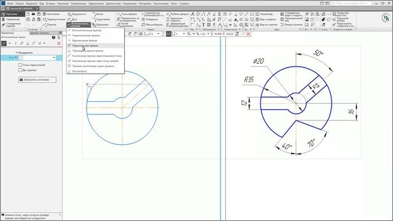This screenshot has width=393, height=221.
Task: Select the Автолиния tool
Action: pos(52,14)
